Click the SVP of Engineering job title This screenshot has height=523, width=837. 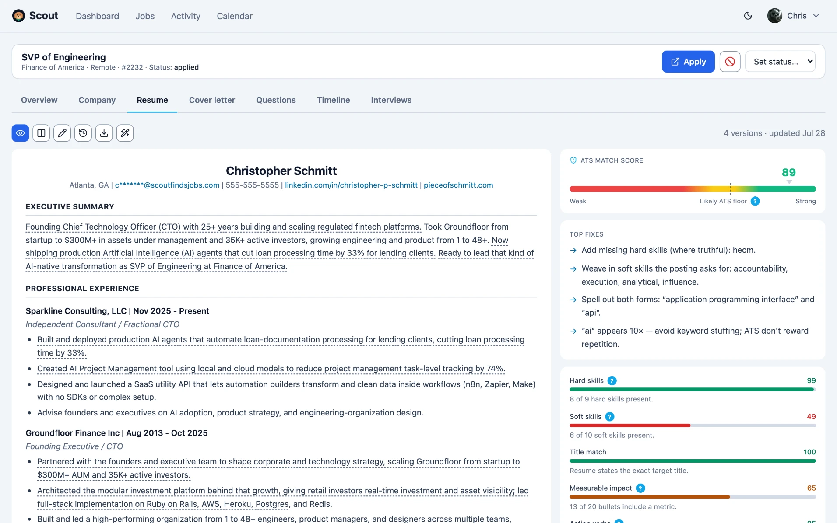coord(63,57)
